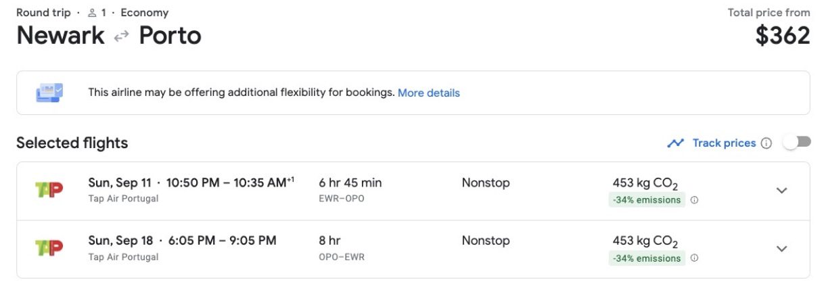Click the TAP logo on the Sep 18 flight
Viewport: 824px width, 292px height.
pyautogui.click(x=49, y=248)
